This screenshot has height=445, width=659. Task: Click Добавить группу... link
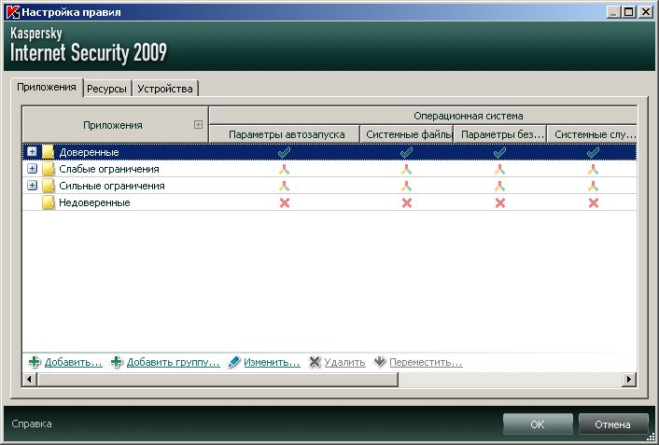(x=173, y=362)
